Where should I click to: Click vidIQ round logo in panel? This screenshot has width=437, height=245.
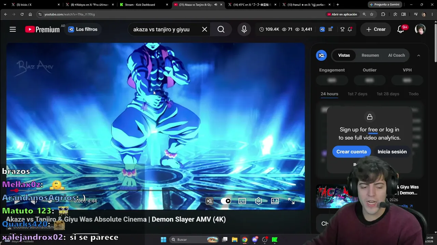point(321,55)
